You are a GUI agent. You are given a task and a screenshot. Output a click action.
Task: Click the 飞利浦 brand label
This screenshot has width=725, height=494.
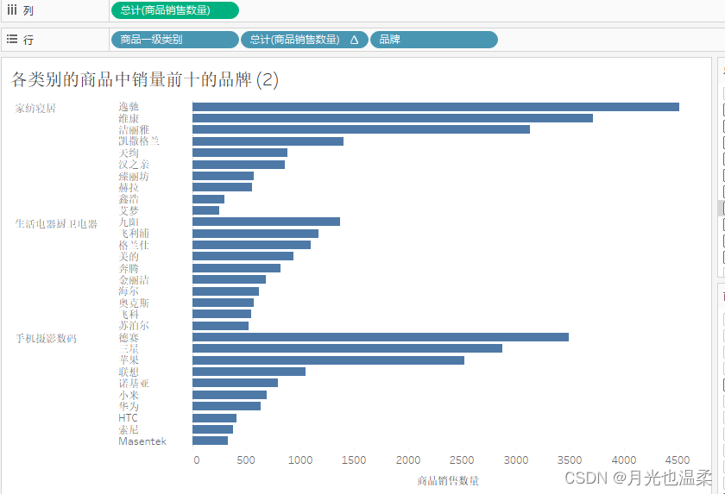tap(134, 234)
